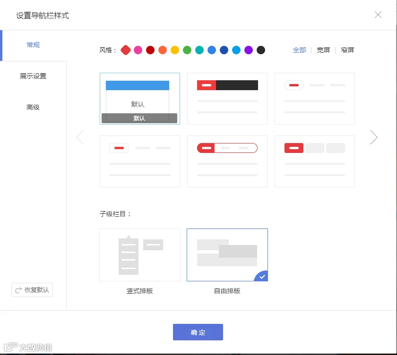Choose the purple style color
Image resolution: width=397 pixels, height=355 pixels.
pos(249,50)
